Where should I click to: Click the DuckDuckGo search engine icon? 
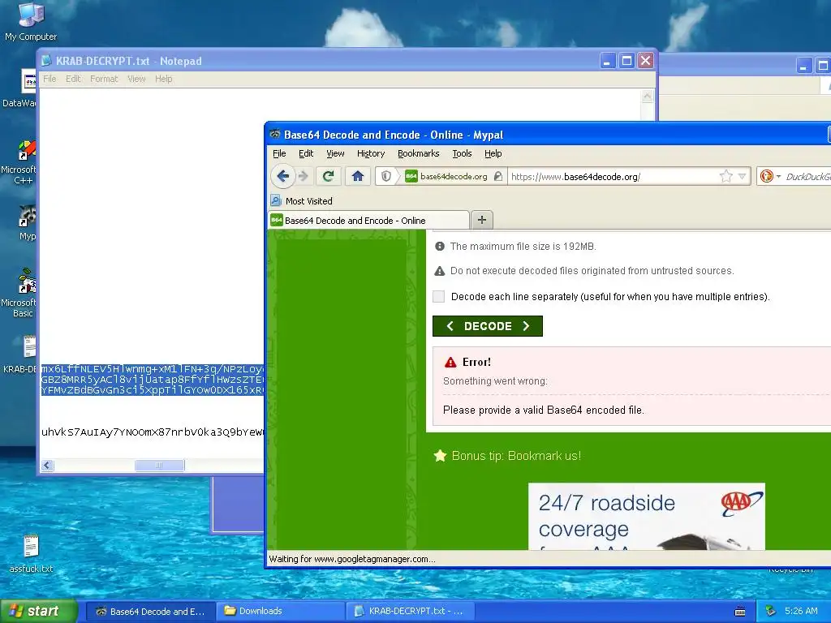(766, 176)
